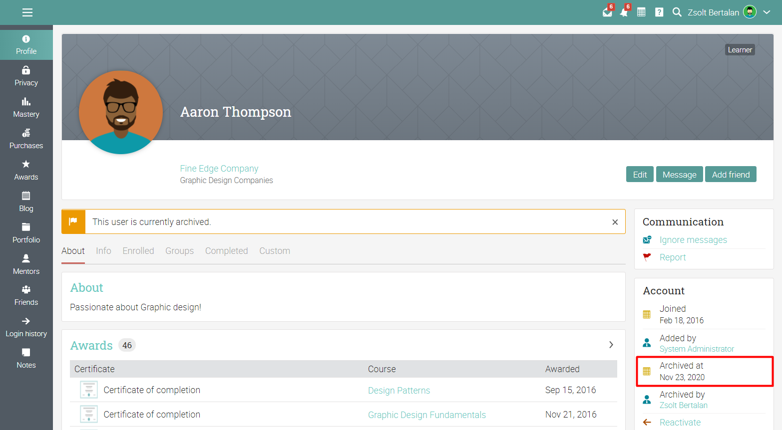Open Awards in the sidebar
This screenshot has height=430, width=782.
26,171
